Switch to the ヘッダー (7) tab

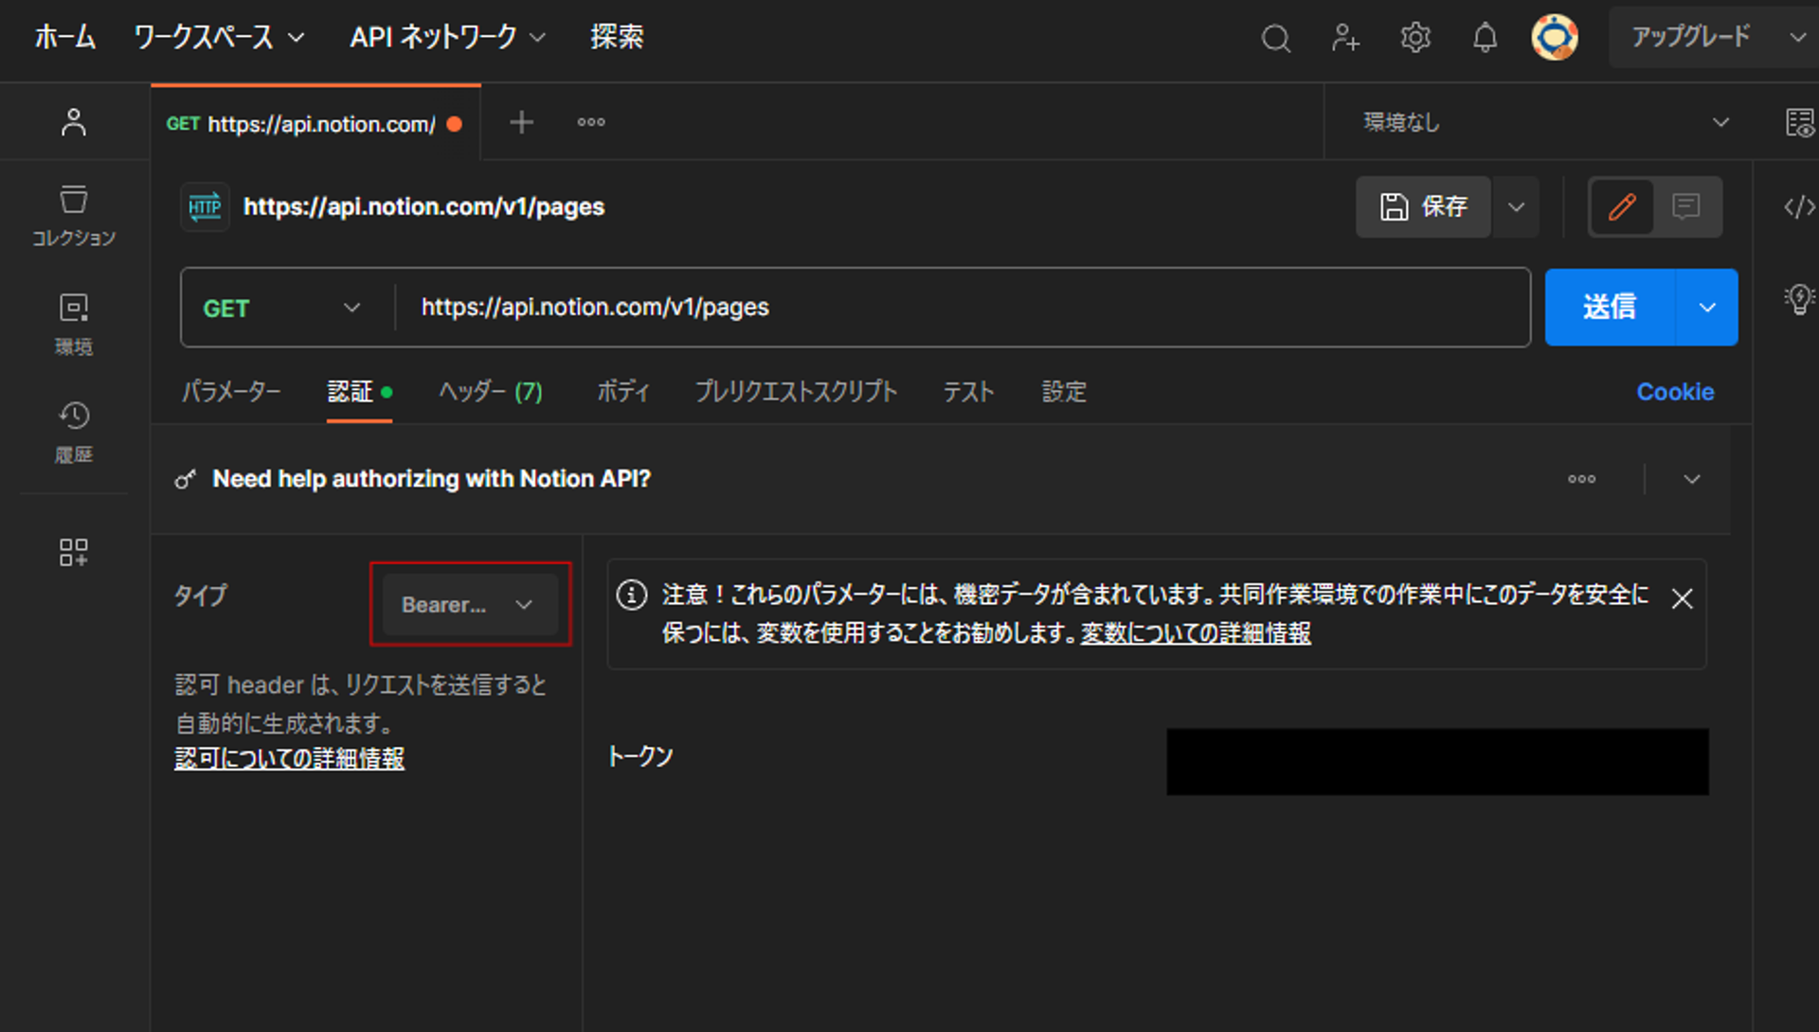click(x=490, y=391)
